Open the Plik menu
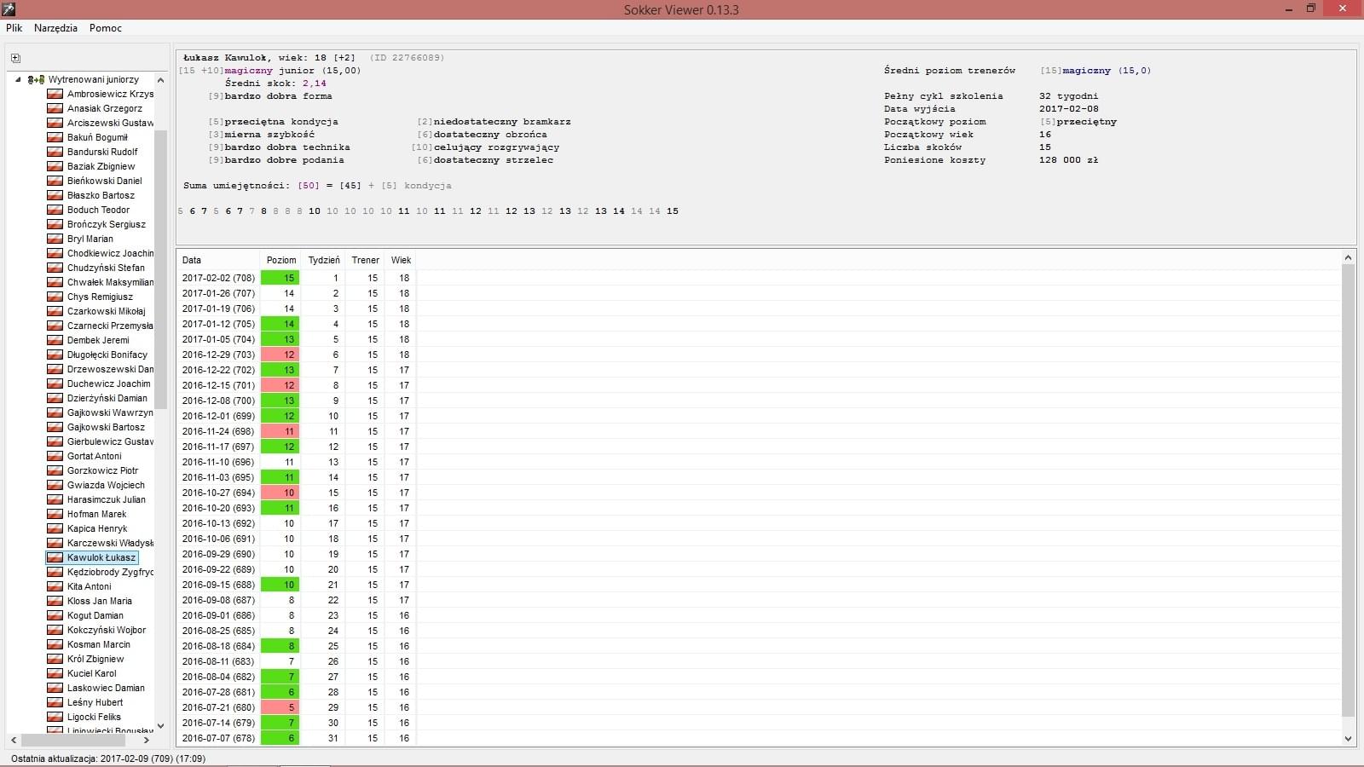 (14, 28)
